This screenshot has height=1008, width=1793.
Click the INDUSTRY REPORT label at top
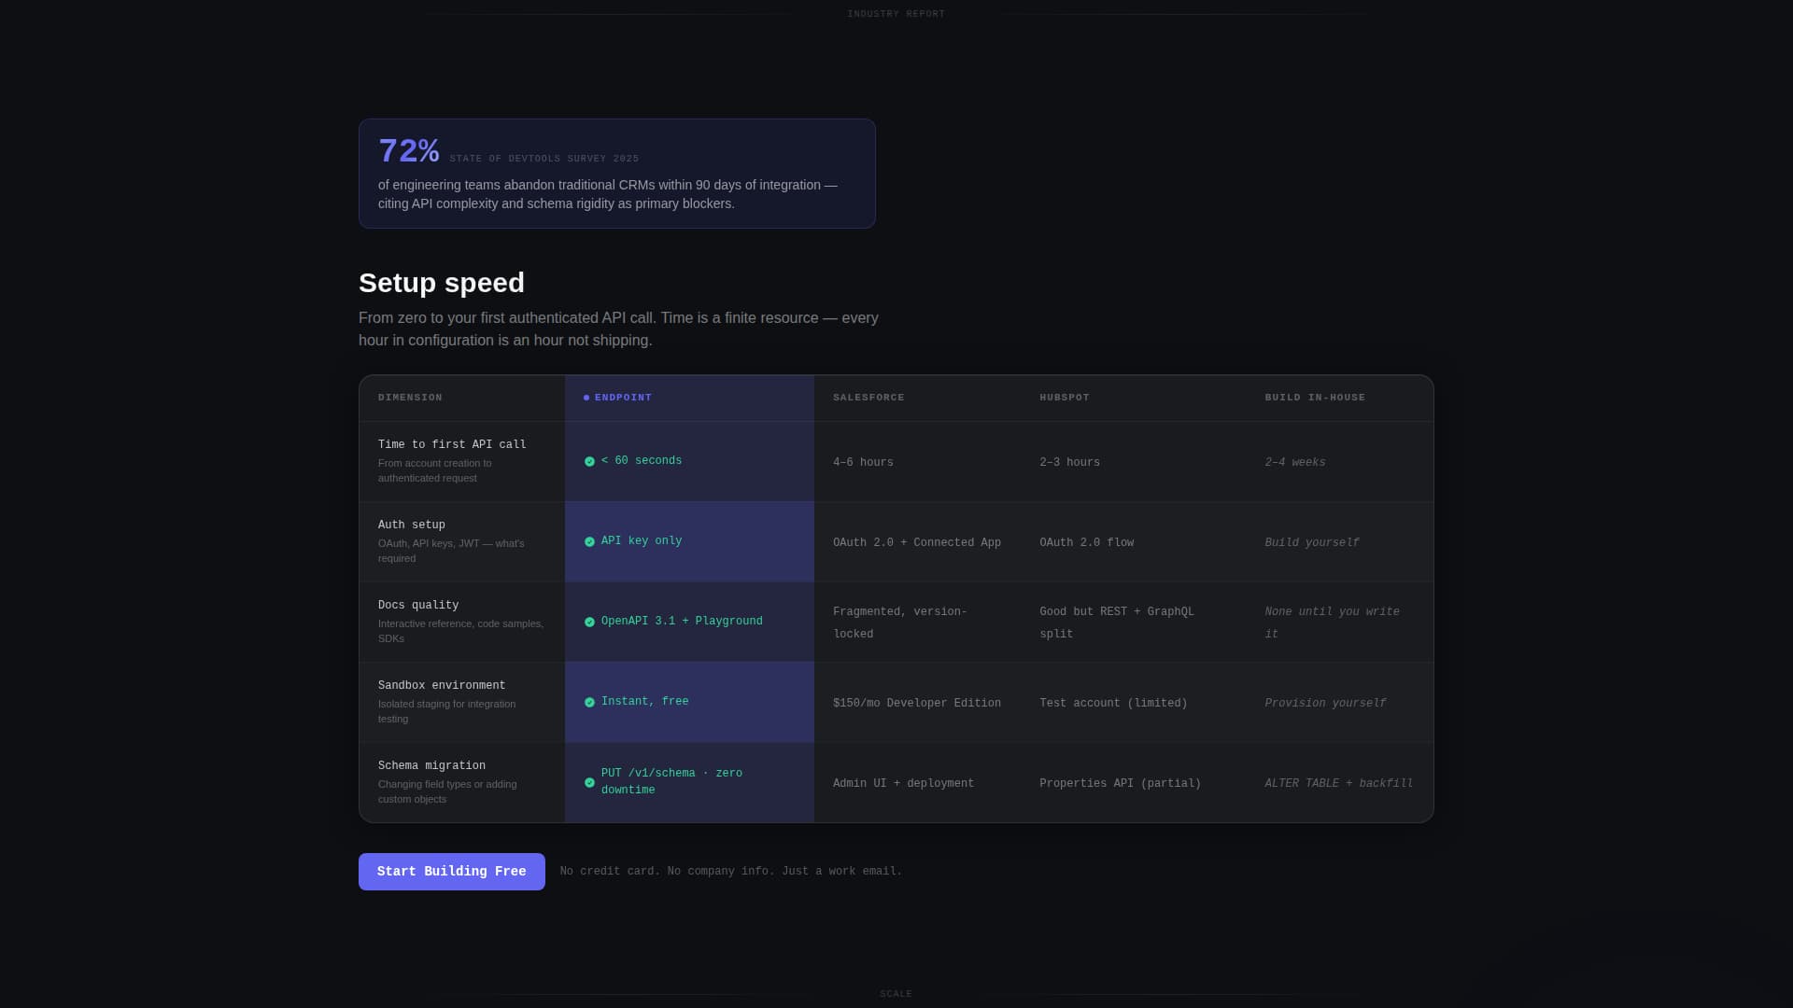click(896, 13)
